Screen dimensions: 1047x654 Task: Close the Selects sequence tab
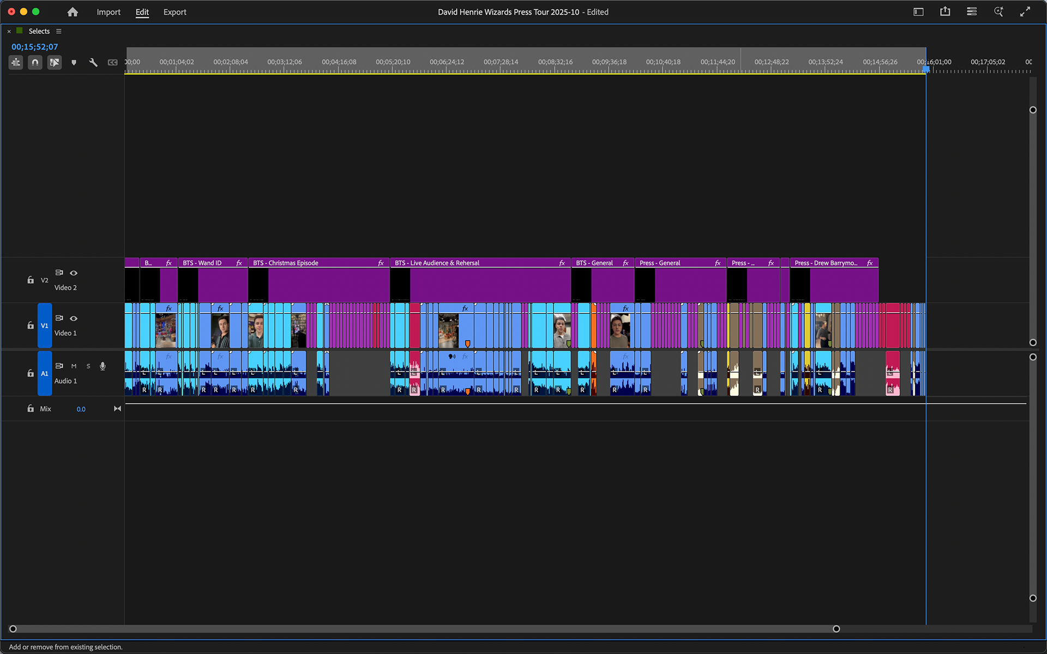(9, 31)
